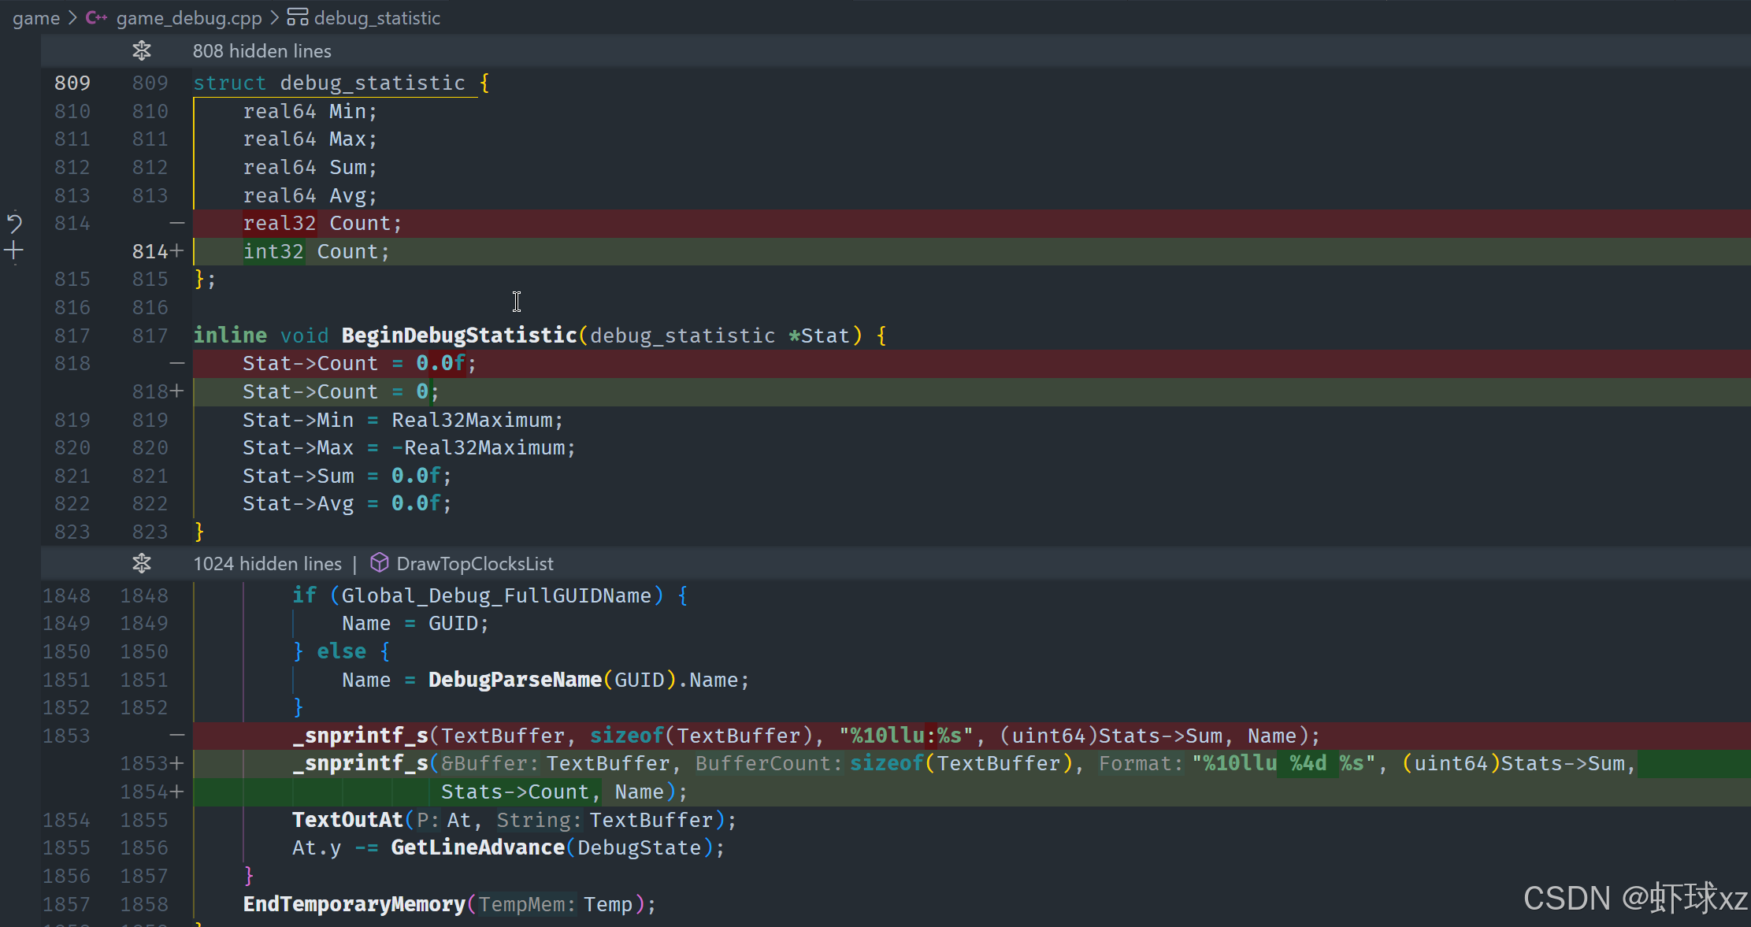The image size is (1751, 927).
Task: Select the game_debug.cpp breadcrumb item
Action: click(x=189, y=17)
